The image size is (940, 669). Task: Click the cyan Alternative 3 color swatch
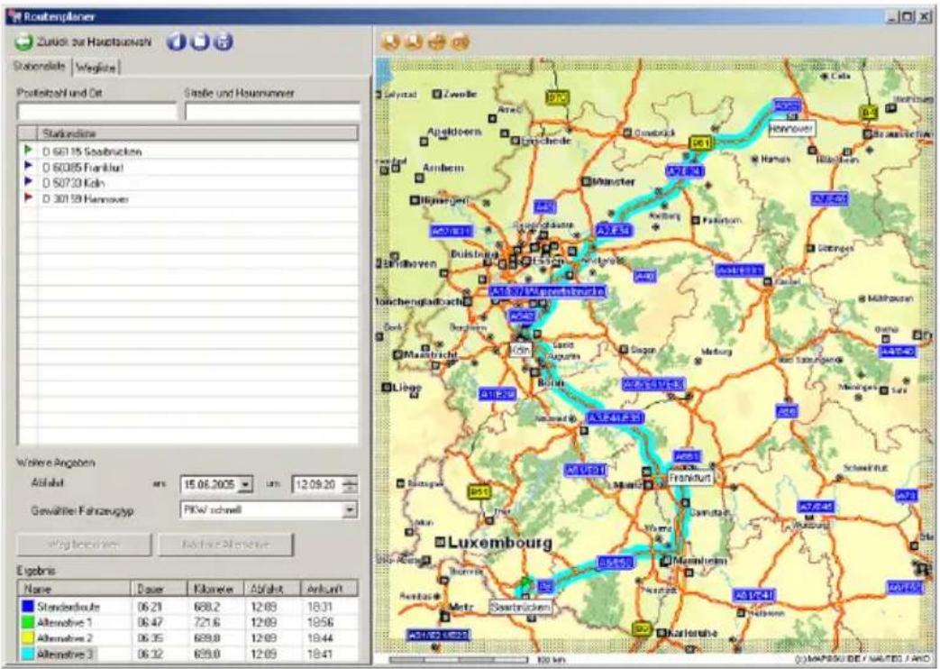tap(28, 654)
